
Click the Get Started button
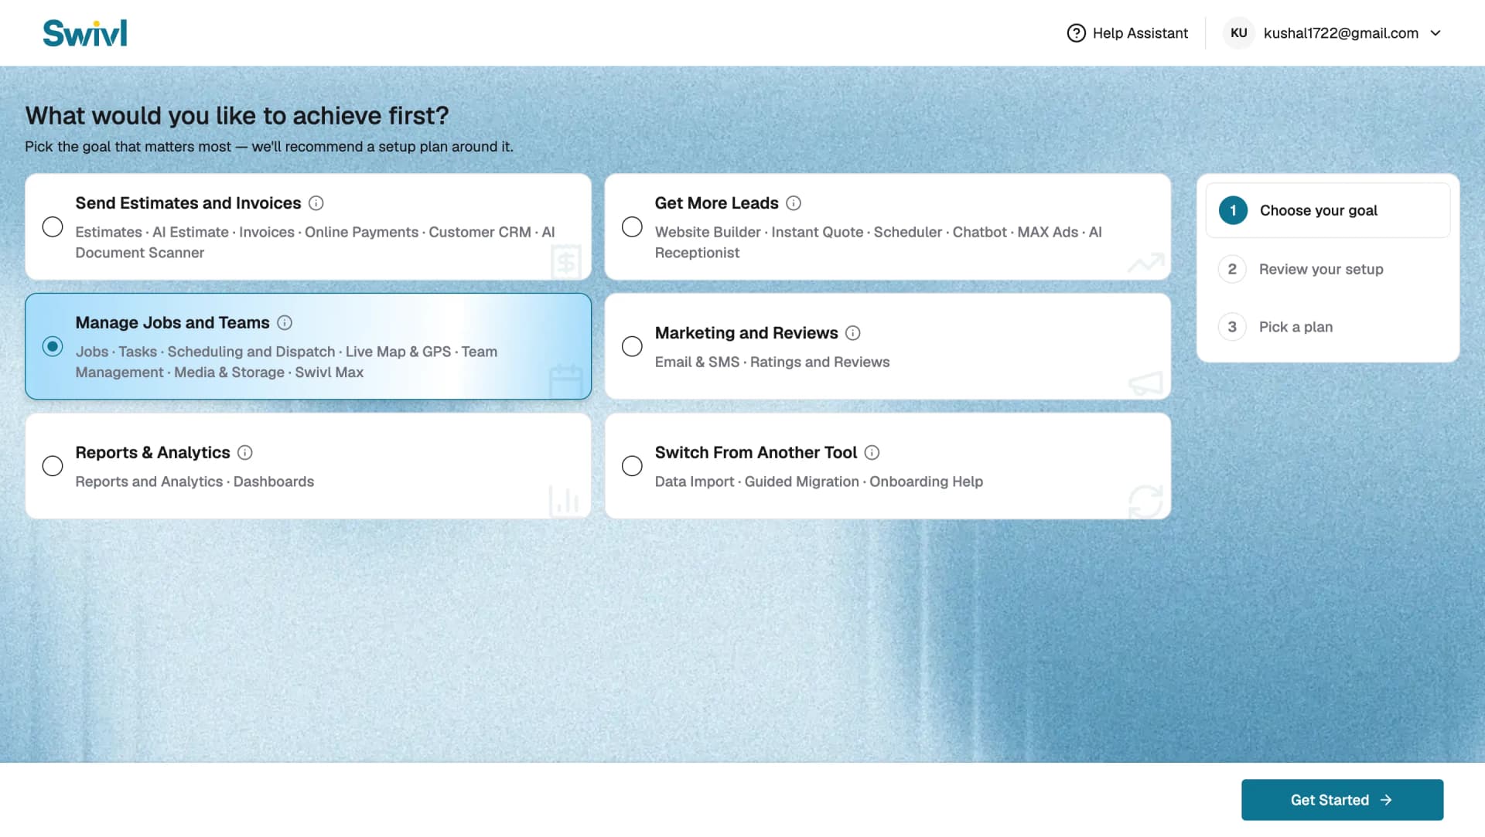[1342, 800]
